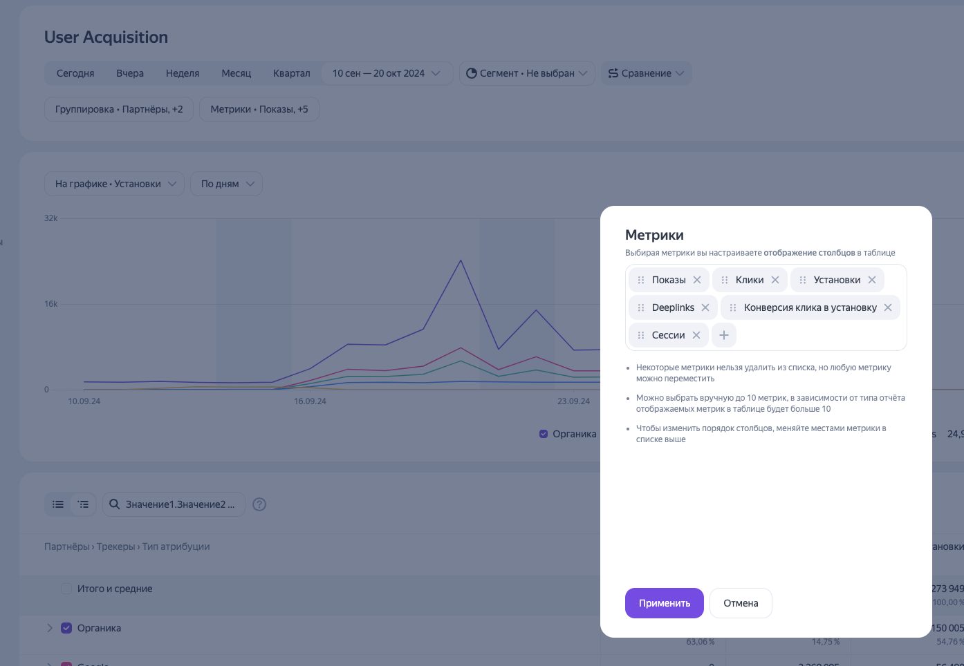Remove the Показы metric chip

(697, 280)
